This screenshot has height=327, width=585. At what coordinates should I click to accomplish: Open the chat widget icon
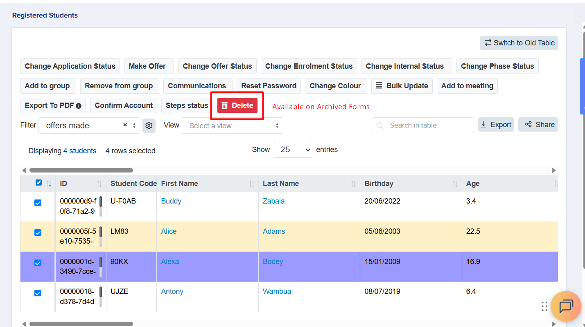click(x=566, y=306)
